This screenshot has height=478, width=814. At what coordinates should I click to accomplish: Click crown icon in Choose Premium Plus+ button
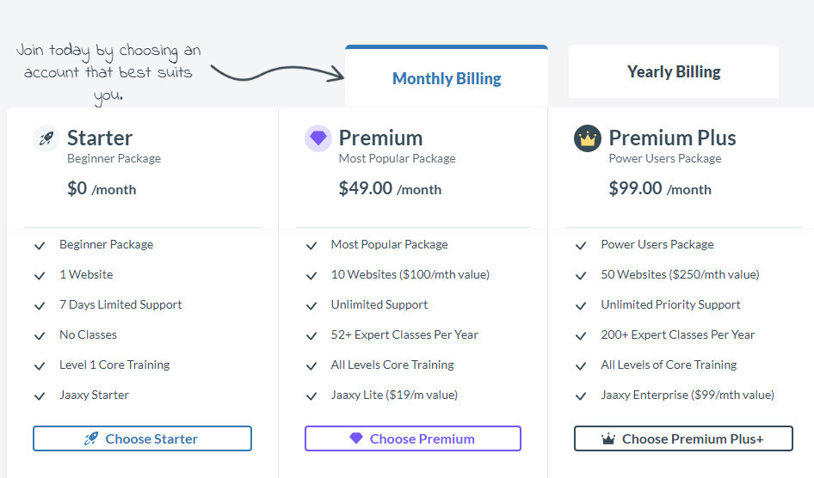pyautogui.click(x=608, y=439)
